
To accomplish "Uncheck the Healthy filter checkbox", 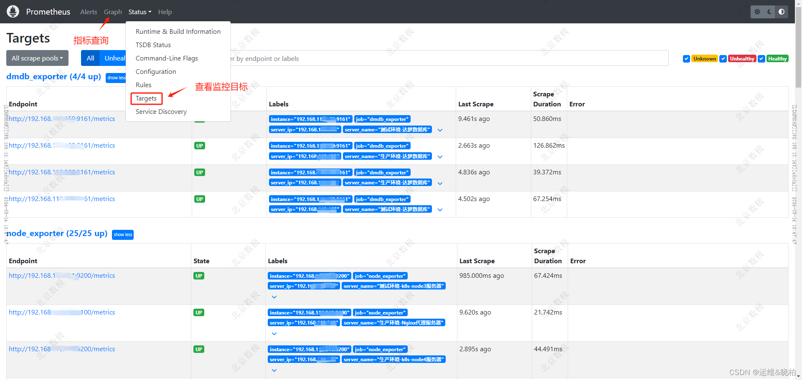I will (x=761, y=58).
